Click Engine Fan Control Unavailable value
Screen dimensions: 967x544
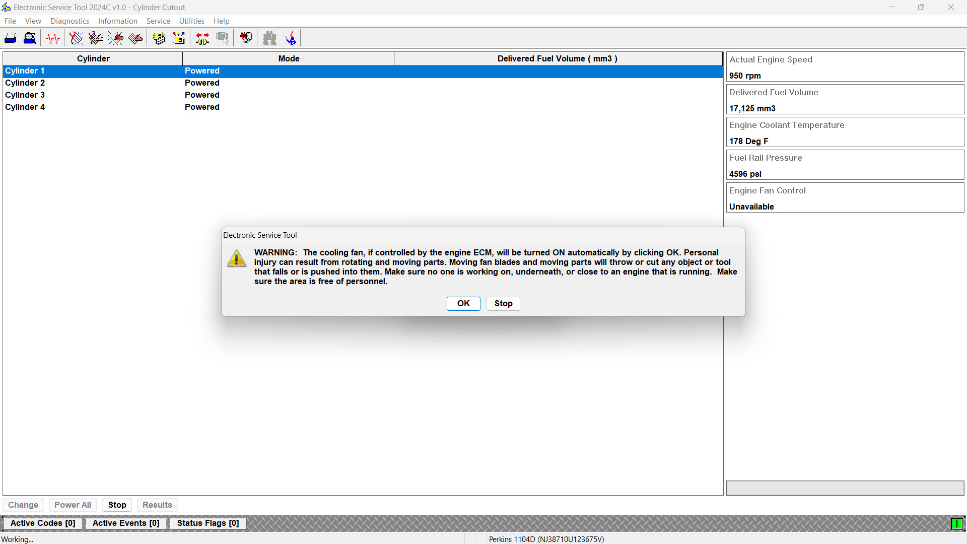[751, 207]
